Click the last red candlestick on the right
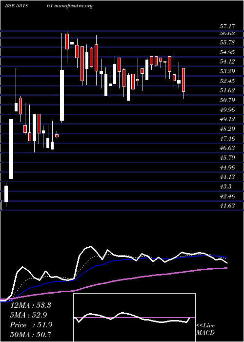Image resolution: width=244 pixels, height=342 pixels. tap(183, 80)
